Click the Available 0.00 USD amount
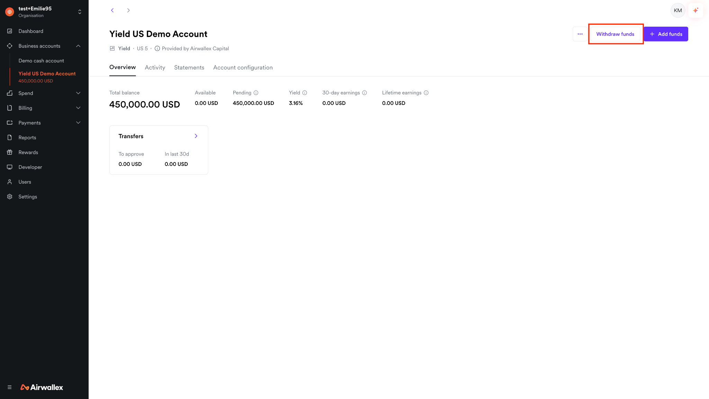Screen dimensions: 709x399 click(206, 103)
